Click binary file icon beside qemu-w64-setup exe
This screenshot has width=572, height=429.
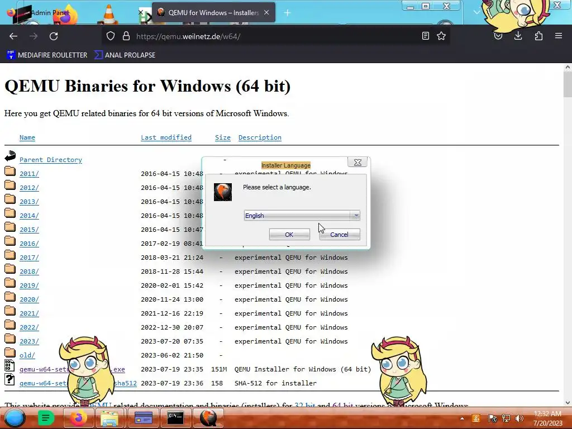[9, 365]
